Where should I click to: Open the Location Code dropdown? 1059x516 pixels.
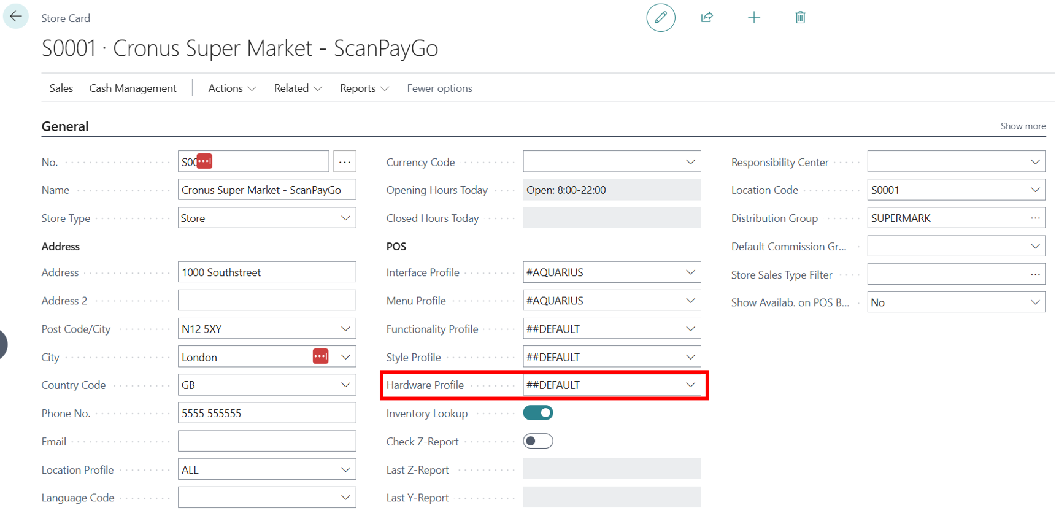[1035, 190]
